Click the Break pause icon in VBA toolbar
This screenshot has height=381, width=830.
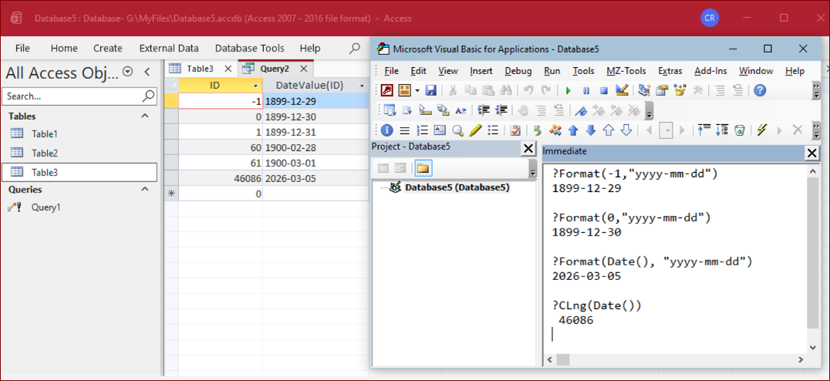pyautogui.click(x=586, y=90)
